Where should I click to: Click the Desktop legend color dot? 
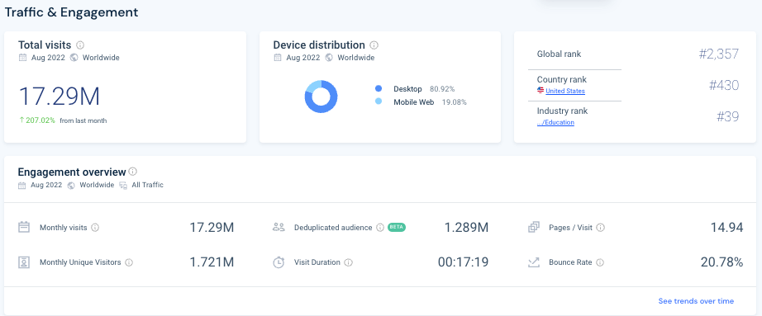(x=379, y=89)
